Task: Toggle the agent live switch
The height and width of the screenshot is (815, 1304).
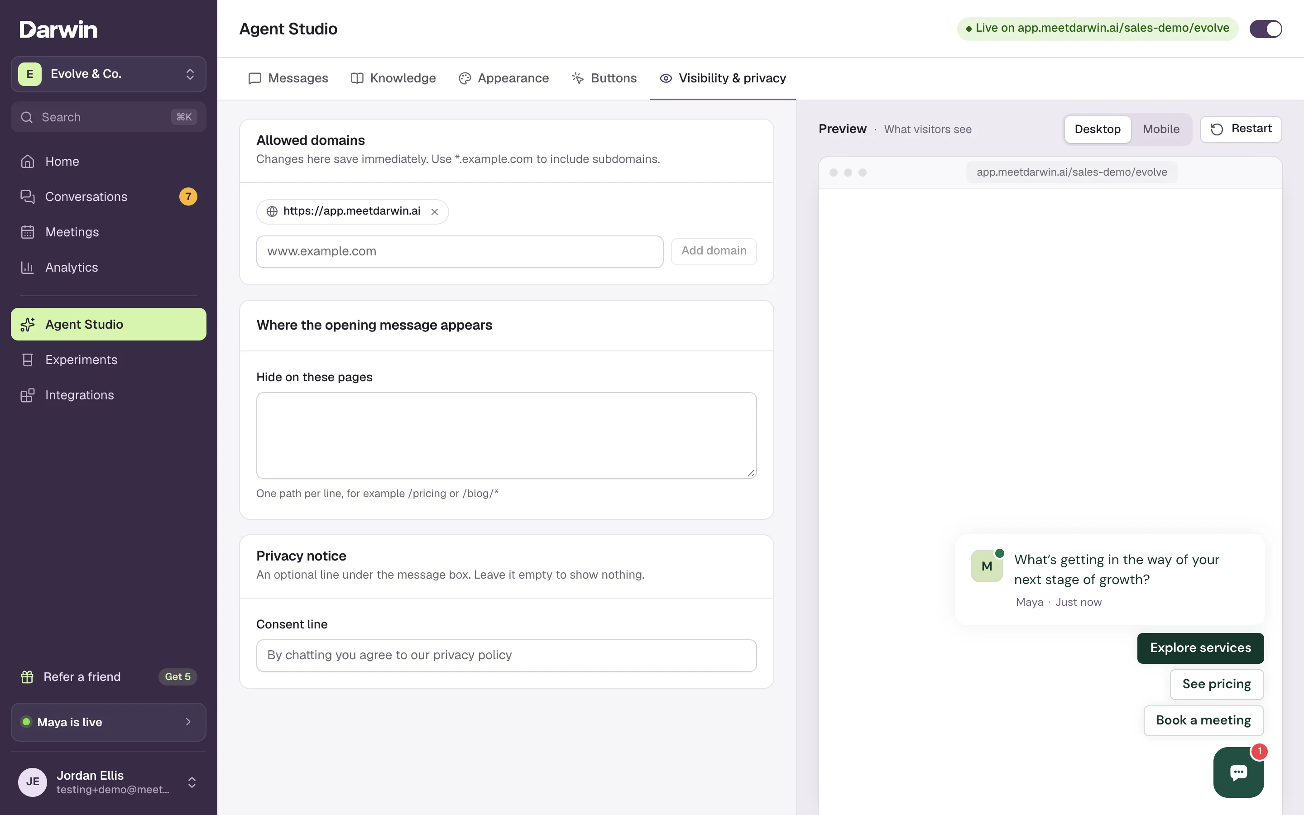Action: [x=1265, y=29]
